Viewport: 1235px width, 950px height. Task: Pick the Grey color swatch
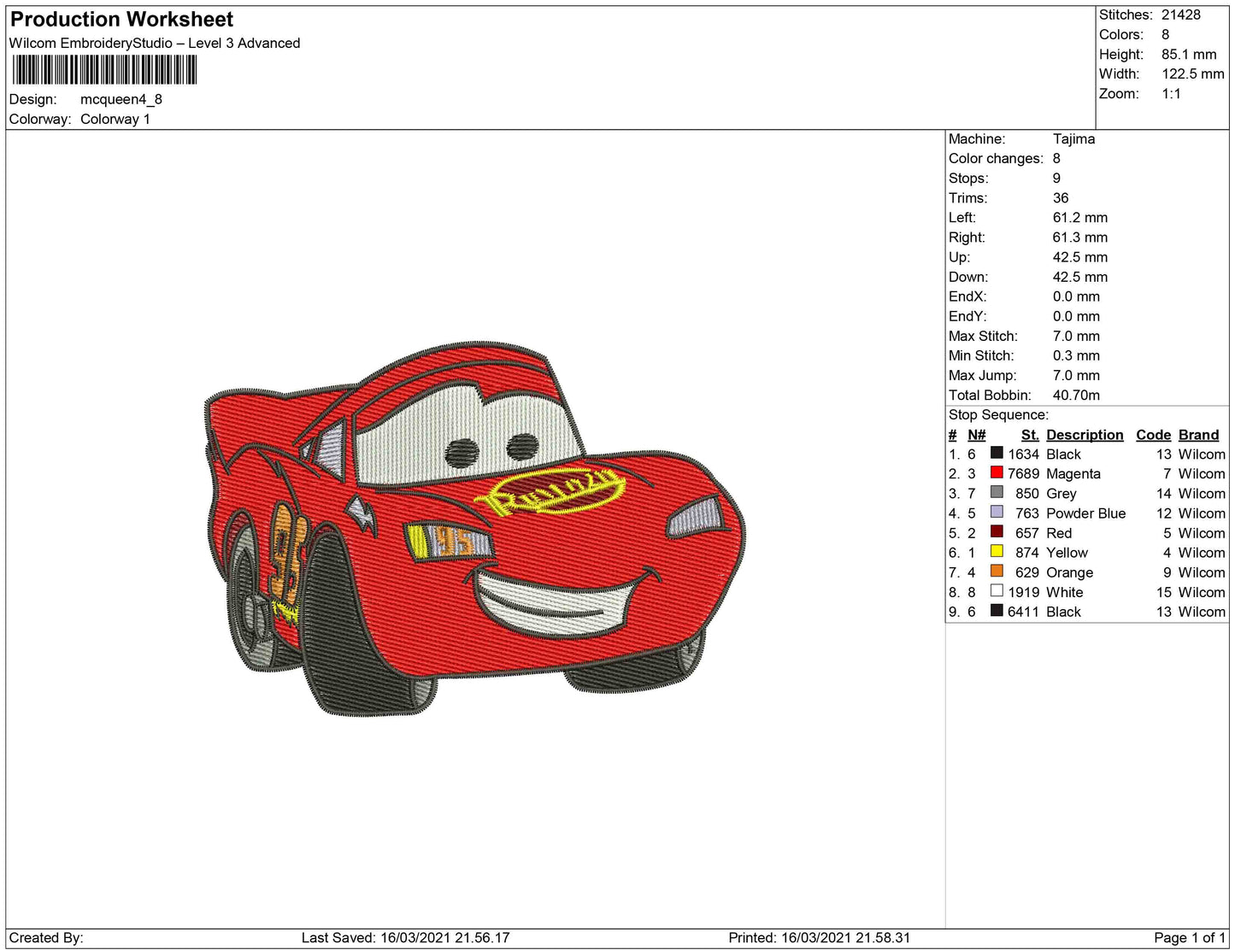point(997,492)
